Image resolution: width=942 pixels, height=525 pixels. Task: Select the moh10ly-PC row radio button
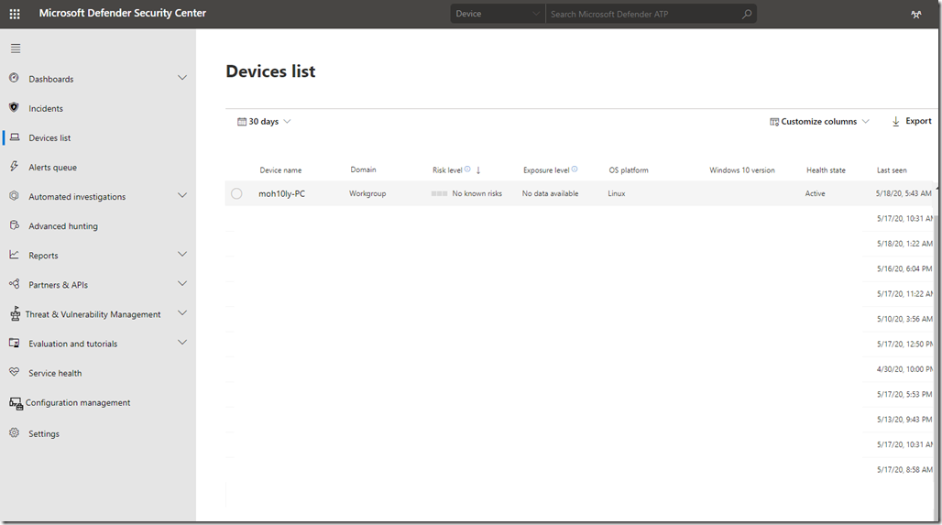[x=236, y=193]
